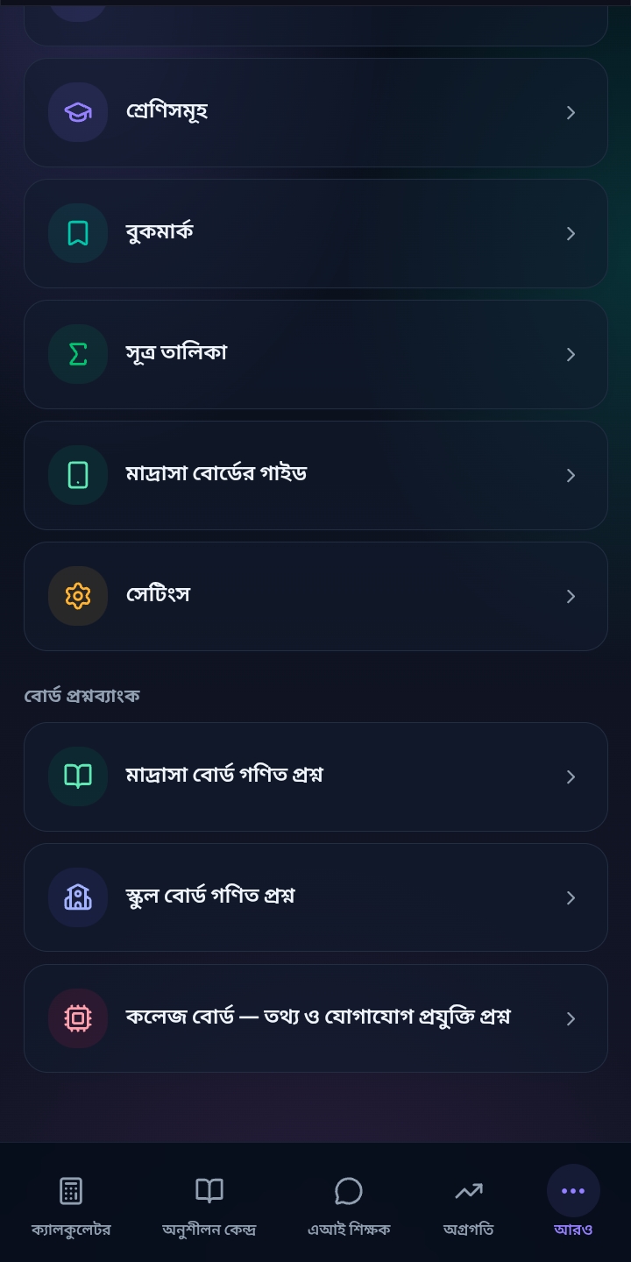This screenshot has height=1262, width=631.
Task: Tap the tablet icon for মাদ্রাসা বোর্ডের গাইড
Action: click(x=78, y=475)
